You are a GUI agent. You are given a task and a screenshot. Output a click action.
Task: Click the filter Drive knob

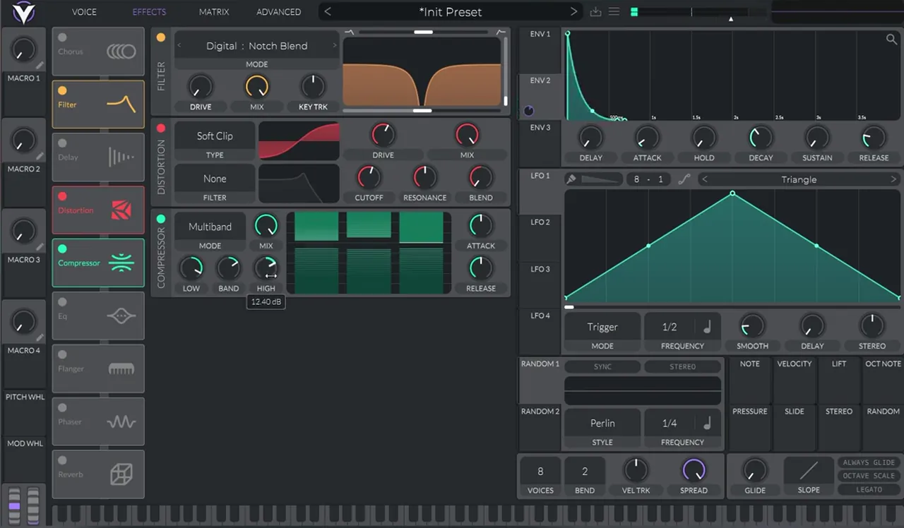200,86
